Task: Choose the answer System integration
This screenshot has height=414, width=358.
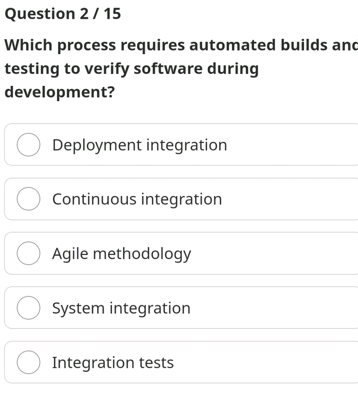Action: 121,308
